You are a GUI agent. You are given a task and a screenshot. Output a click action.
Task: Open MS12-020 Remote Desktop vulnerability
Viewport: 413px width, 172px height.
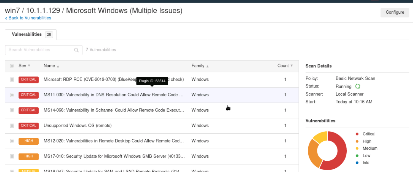(x=114, y=141)
